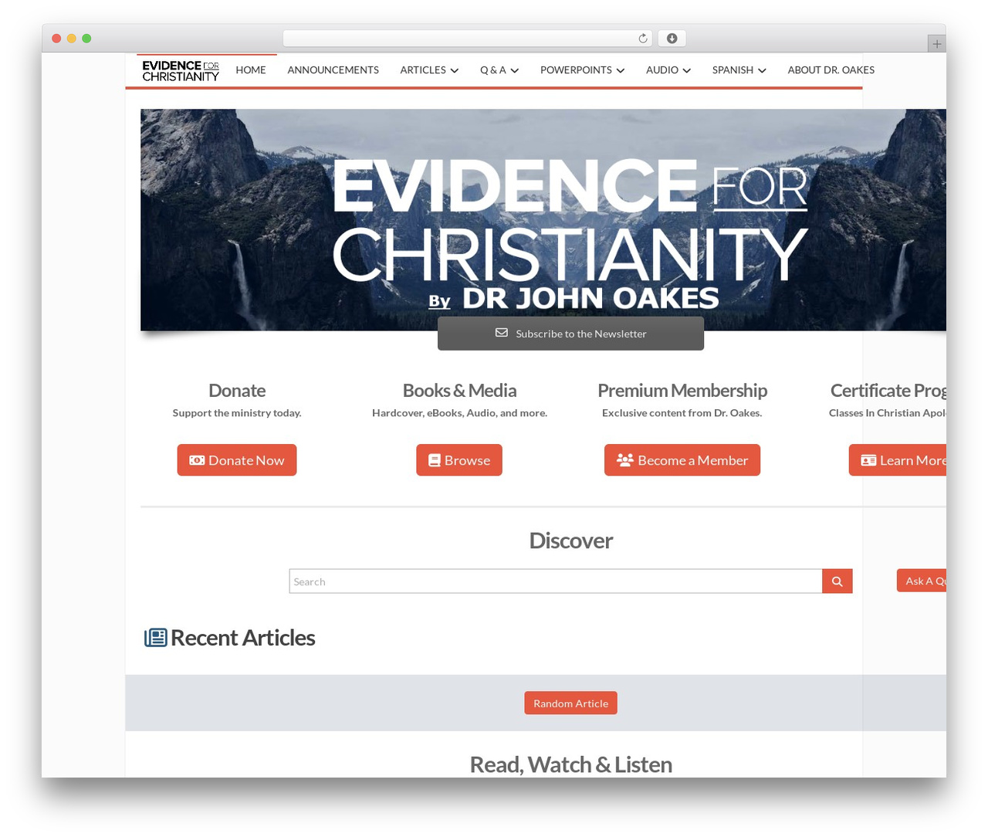The height and width of the screenshot is (837, 988).
Task: Click the Books & Media heading
Action: [459, 391]
